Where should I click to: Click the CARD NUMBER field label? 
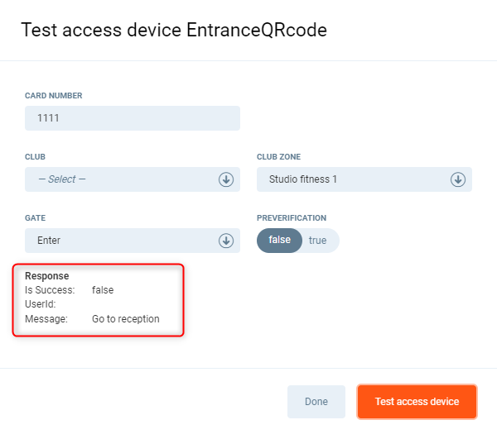(x=54, y=96)
